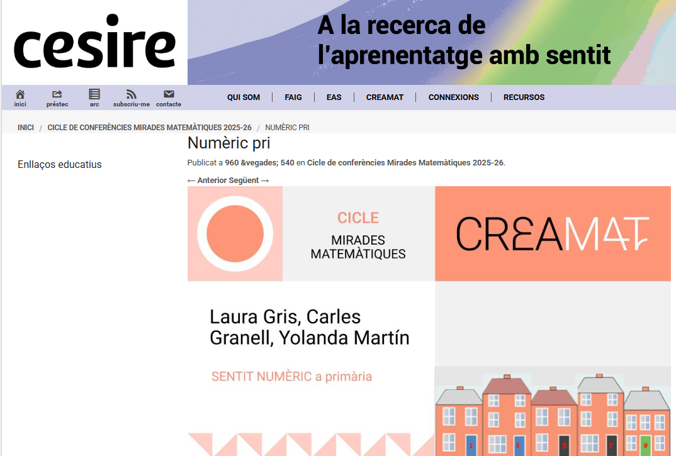
Task: Click the cesire logo
Action: (94, 43)
